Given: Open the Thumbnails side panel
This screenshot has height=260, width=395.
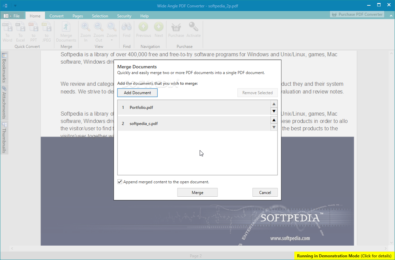Looking at the screenshot, I should point(4,138).
